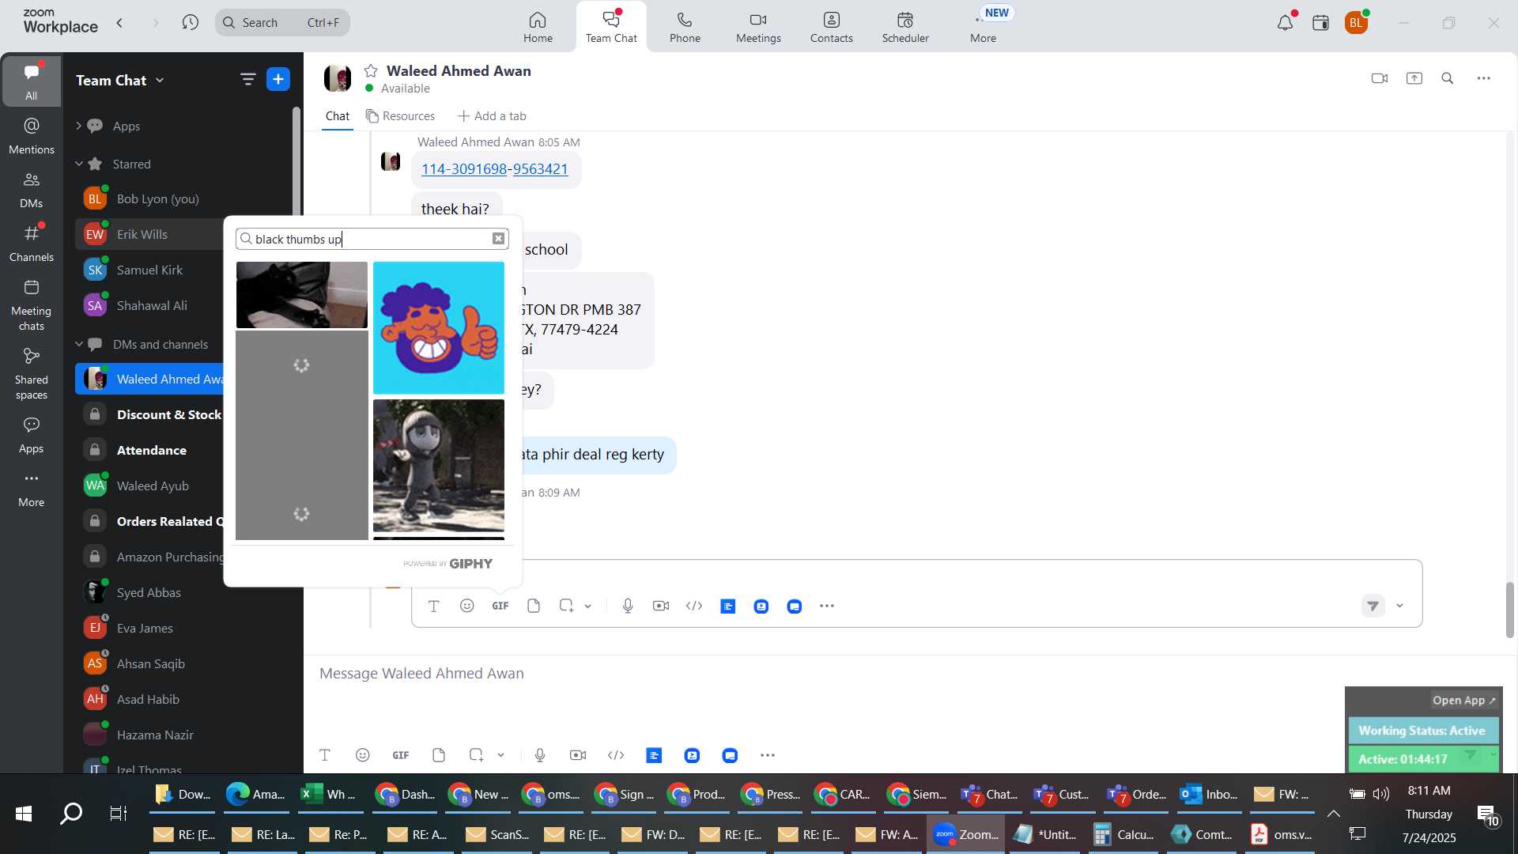Star the Waleed Ahmed Awan chat

(371, 70)
